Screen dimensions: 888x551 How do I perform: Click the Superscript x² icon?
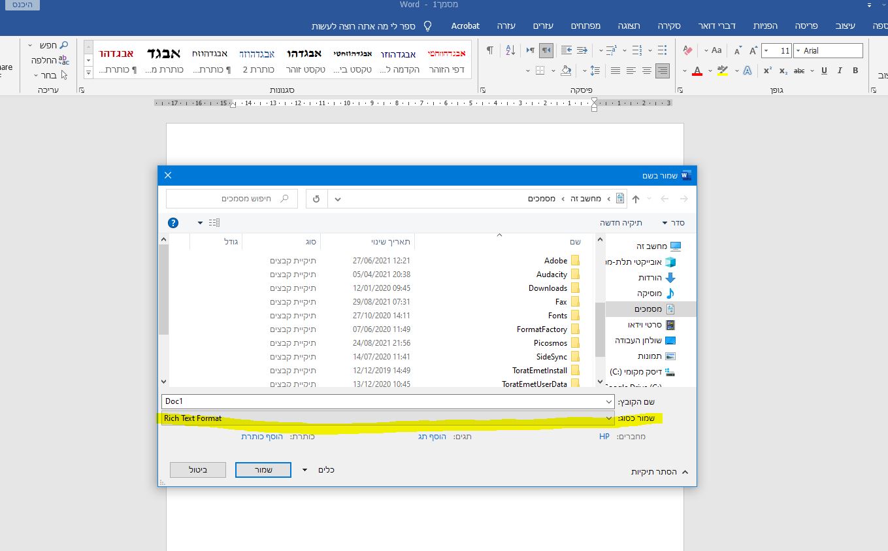[x=768, y=71]
